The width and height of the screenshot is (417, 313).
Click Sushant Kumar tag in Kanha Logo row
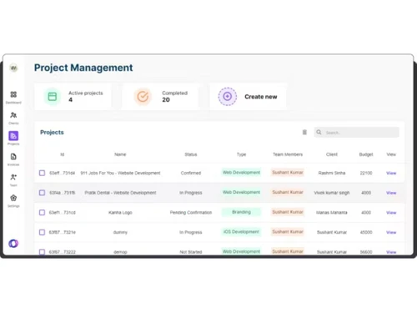(x=288, y=212)
